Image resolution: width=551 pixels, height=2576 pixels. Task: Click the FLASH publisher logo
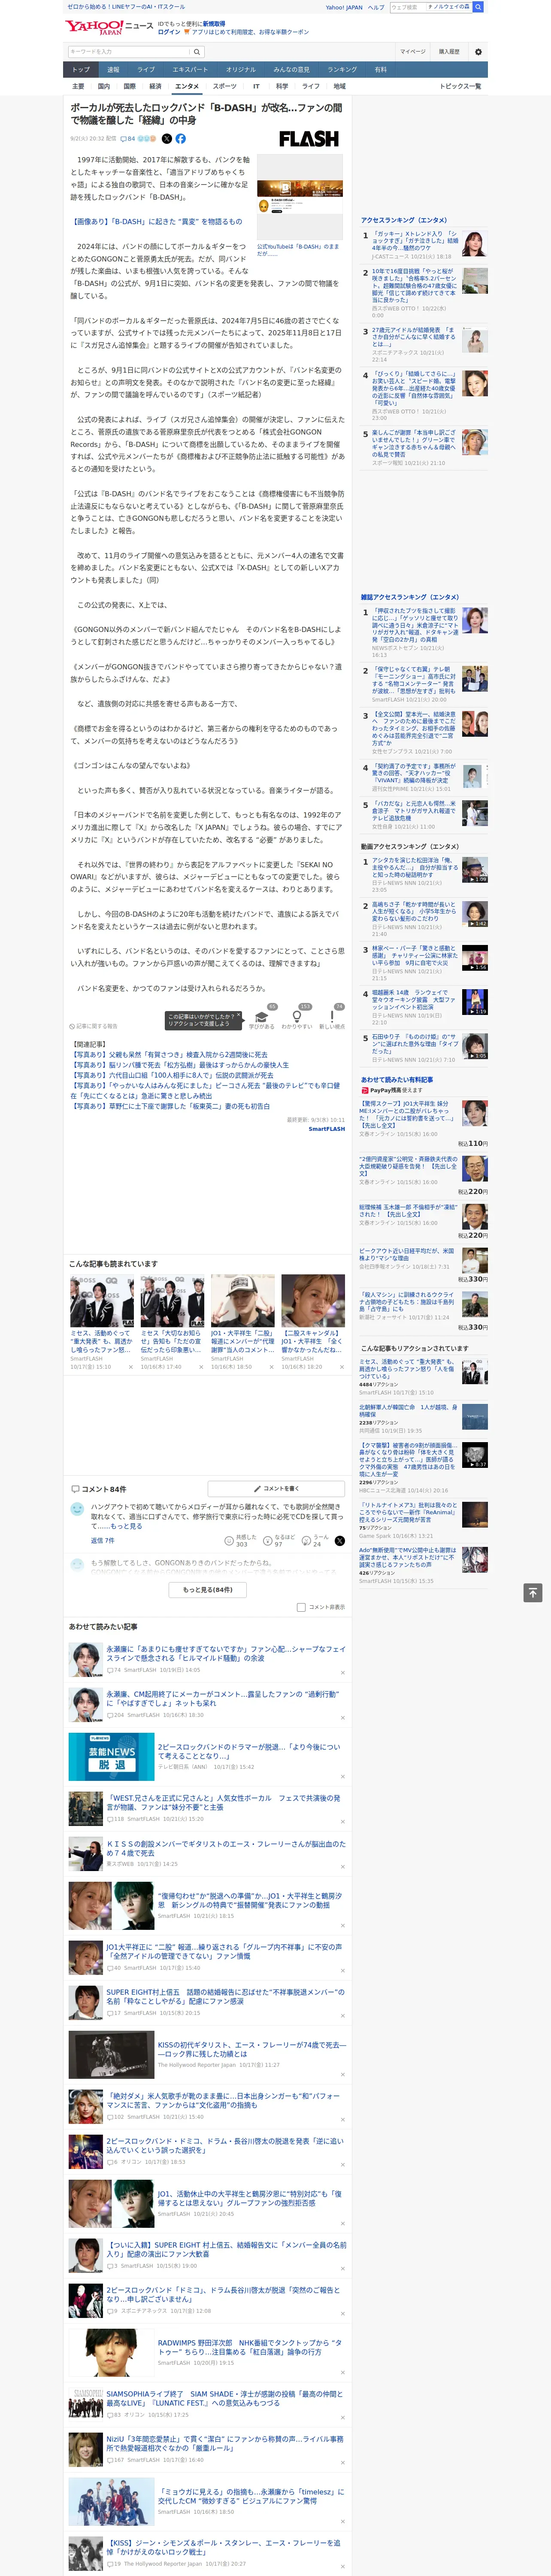pyautogui.click(x=308, y=140)
